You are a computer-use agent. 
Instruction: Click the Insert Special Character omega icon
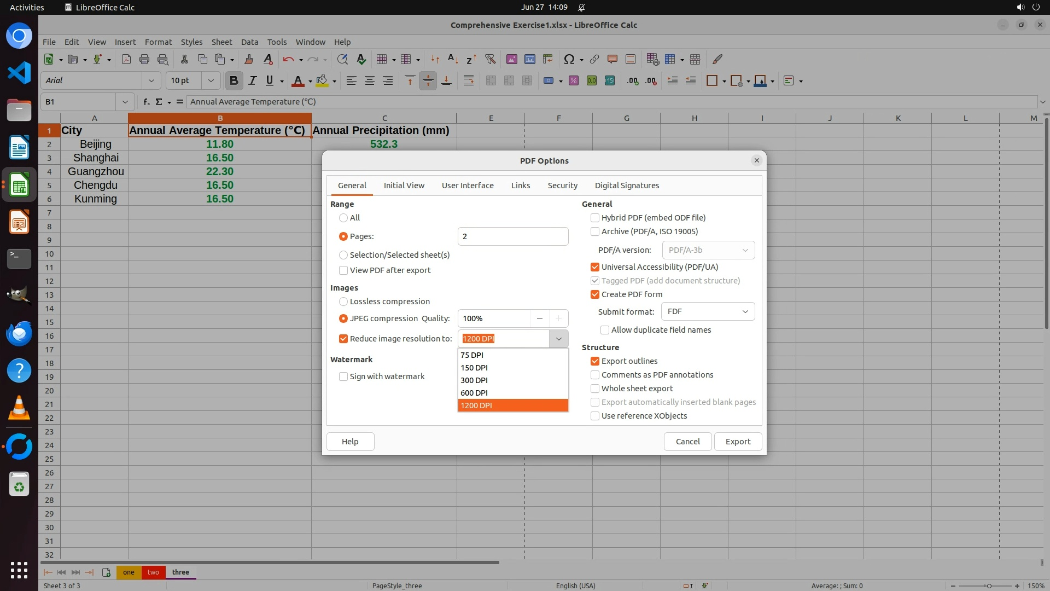[569, 60]
